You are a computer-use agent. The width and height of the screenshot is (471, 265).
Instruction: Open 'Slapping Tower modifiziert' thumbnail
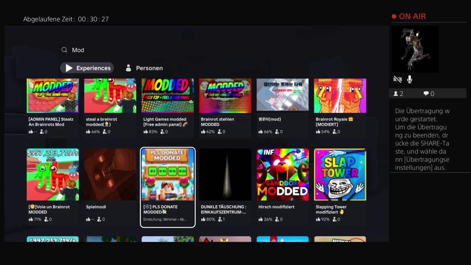(x=340, y=174)
